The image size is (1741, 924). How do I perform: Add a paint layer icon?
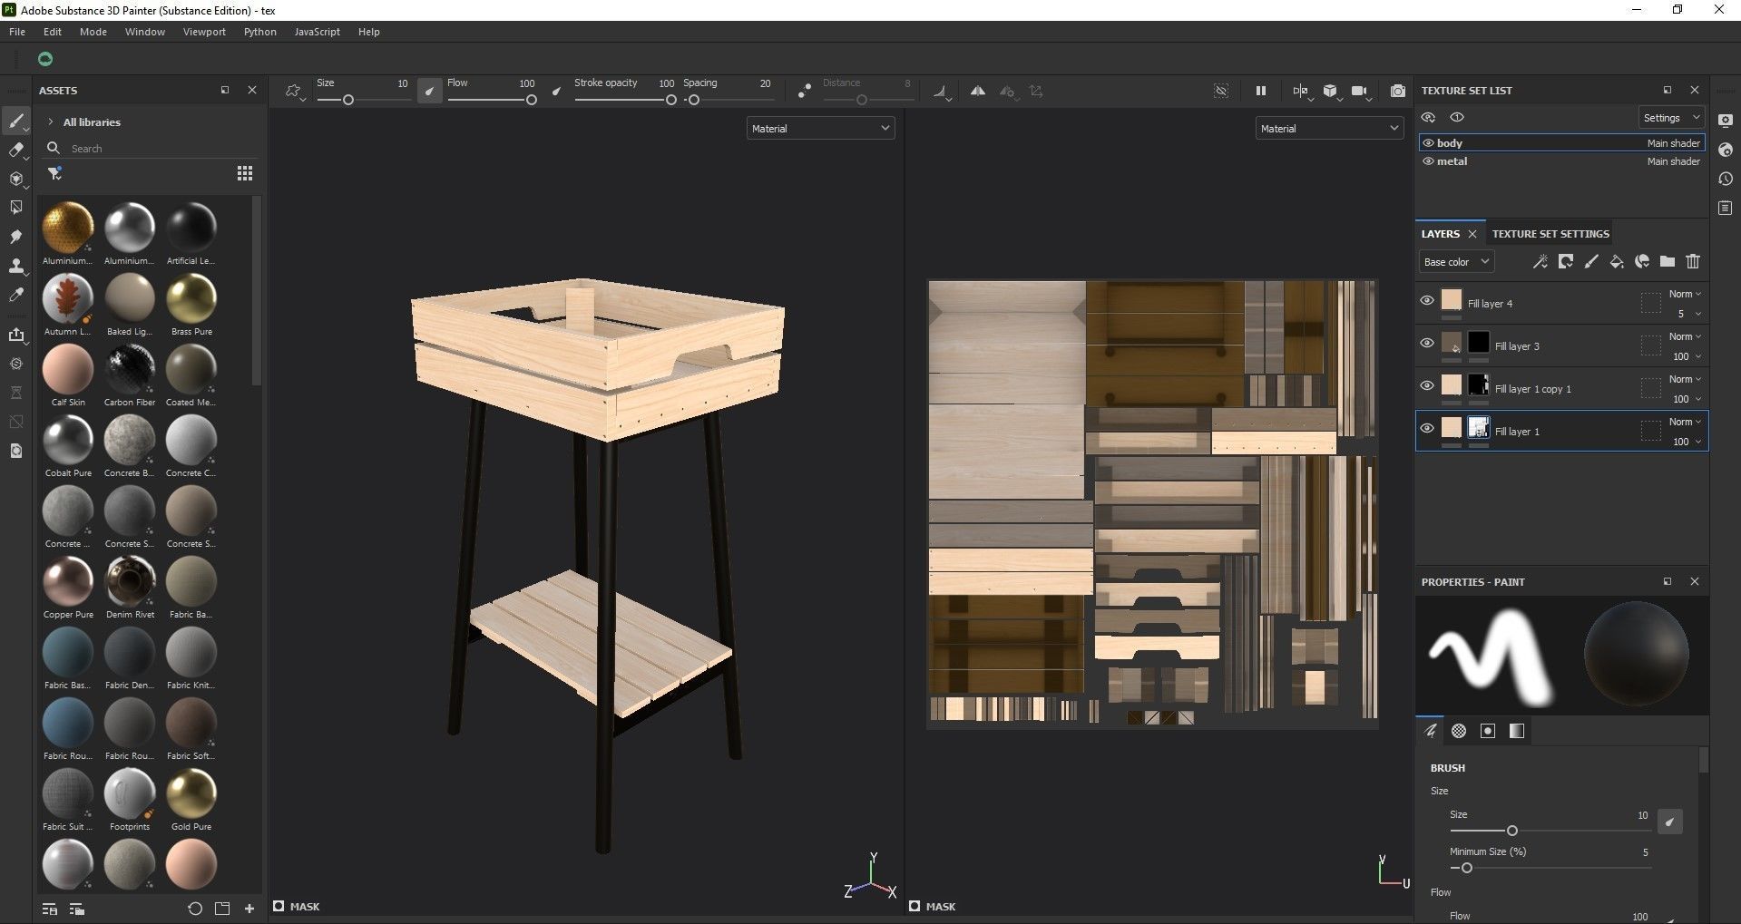click(x=1590, y=262)
